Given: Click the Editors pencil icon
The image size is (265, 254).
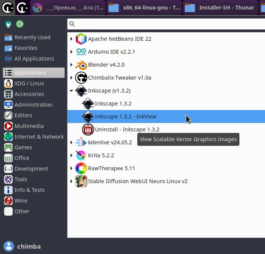Looking at the screenshot, I should click(x=8, y=115).
